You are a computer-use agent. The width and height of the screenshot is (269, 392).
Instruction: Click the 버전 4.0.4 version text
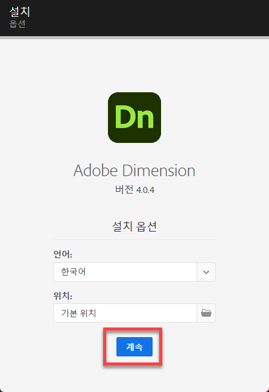point(134,190)
